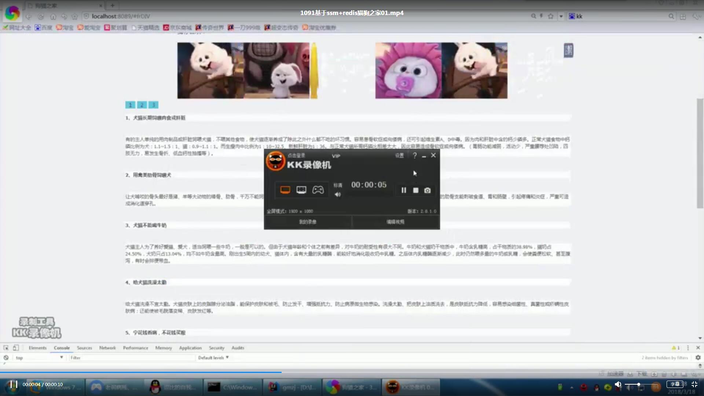Open the Default levels dropdown
Image resolution: width=704 pixels, height=396 pixels.
213,357
